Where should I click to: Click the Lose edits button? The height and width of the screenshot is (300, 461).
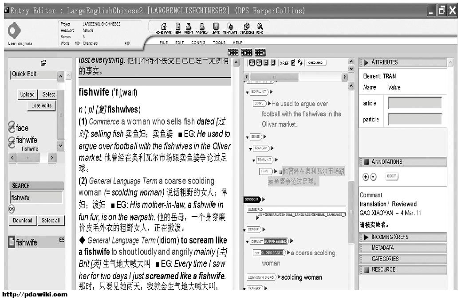coord(41,105)
